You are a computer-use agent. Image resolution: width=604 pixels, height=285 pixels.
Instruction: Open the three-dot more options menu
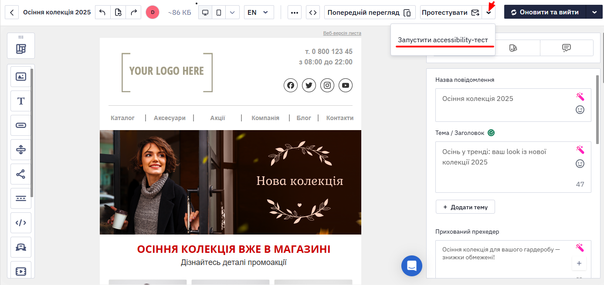[295, 12]
